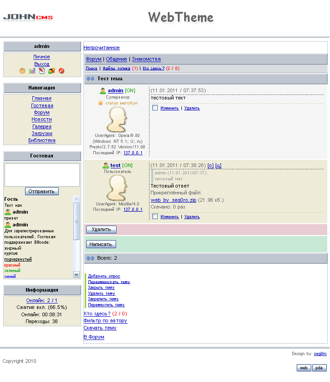Download the web_by_seg0ro.zip attachment
330x382 pixels.
[x=174, y=200]
